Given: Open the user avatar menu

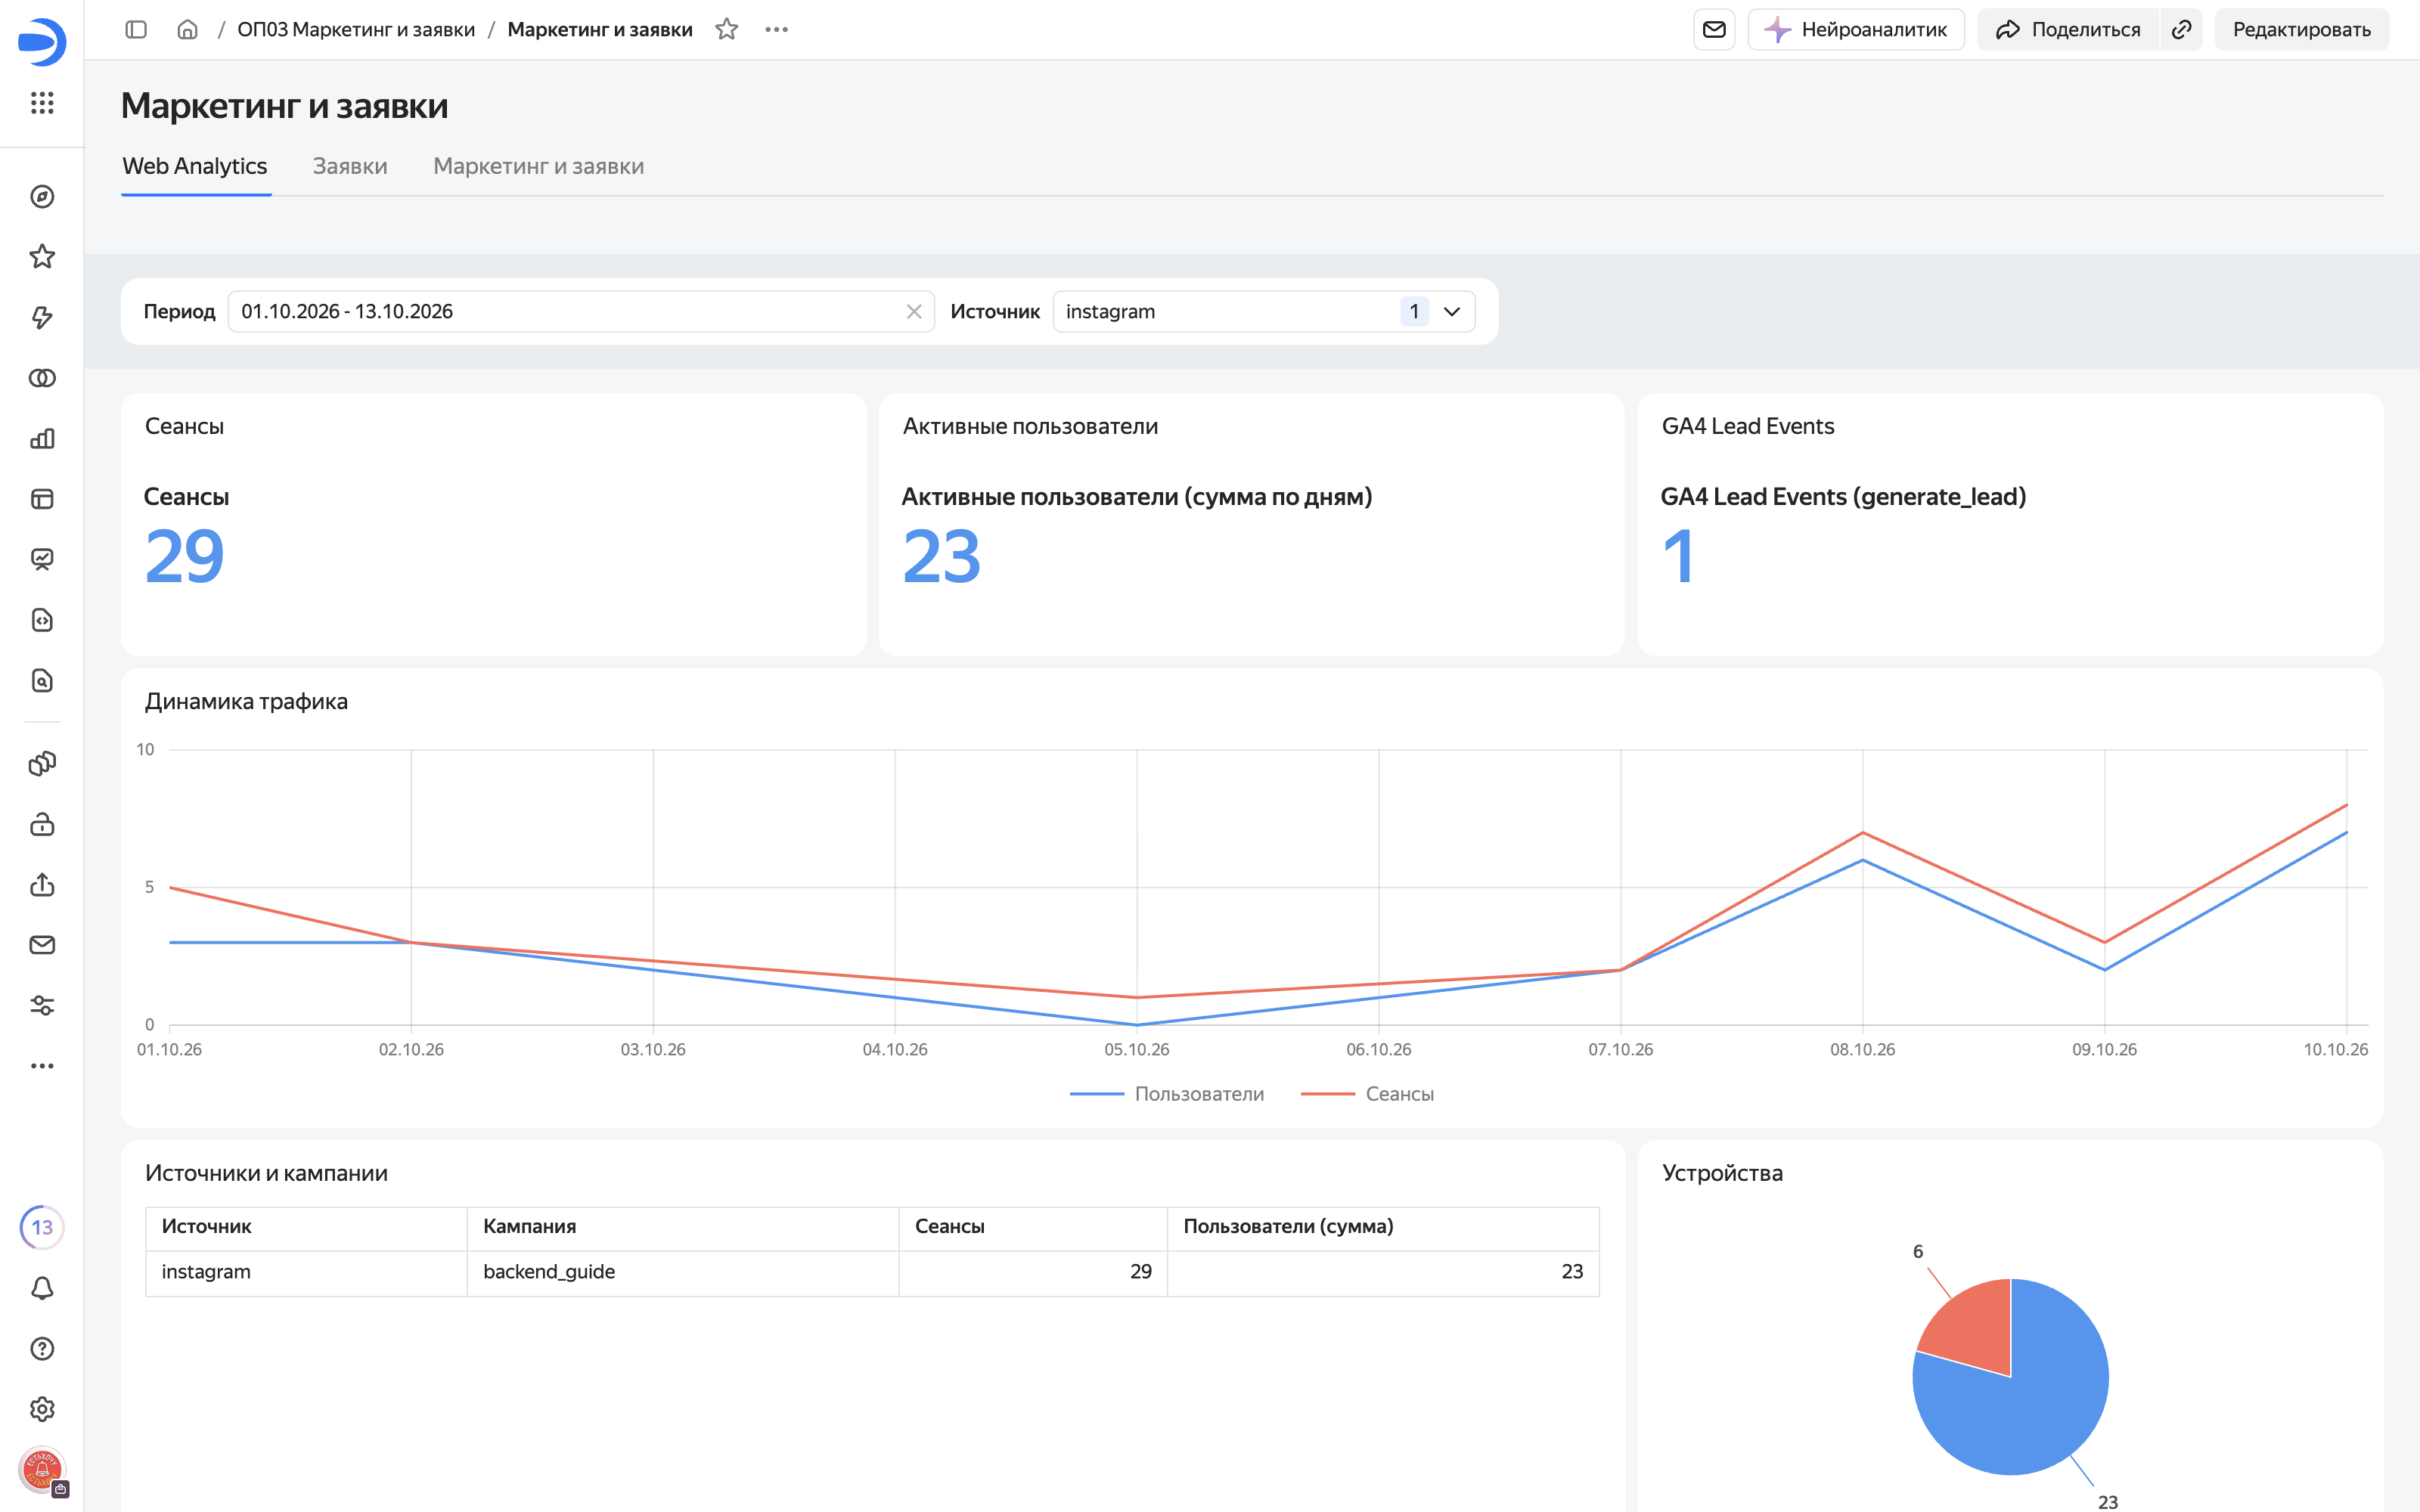Looking at the screenshot, I should tap(42, 1470).
